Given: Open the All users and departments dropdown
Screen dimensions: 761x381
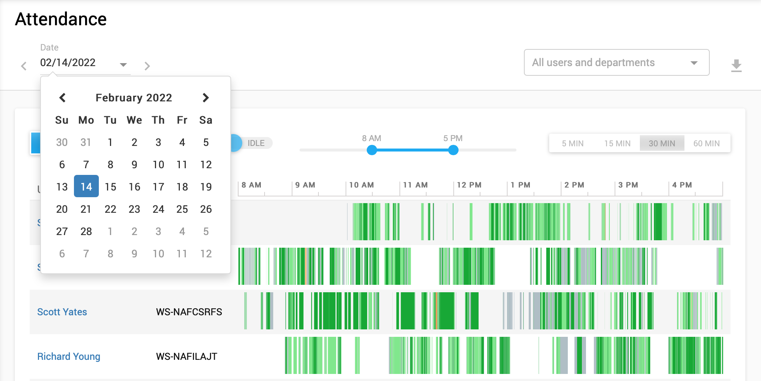Looking at the screenshot, I should click(x=616, y=62).
